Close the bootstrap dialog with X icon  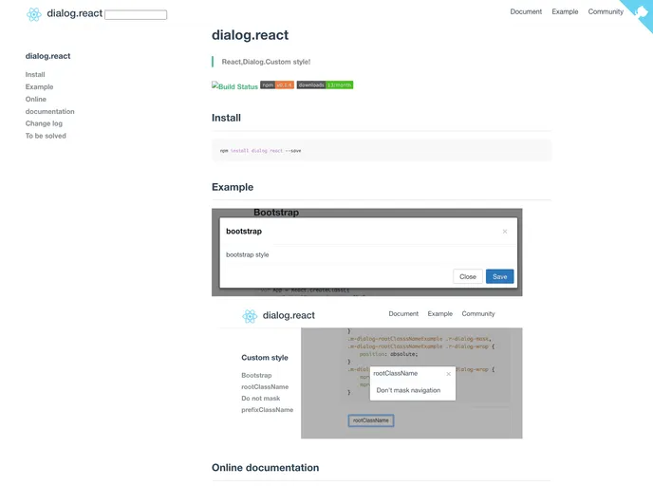[x=504, y=232]
